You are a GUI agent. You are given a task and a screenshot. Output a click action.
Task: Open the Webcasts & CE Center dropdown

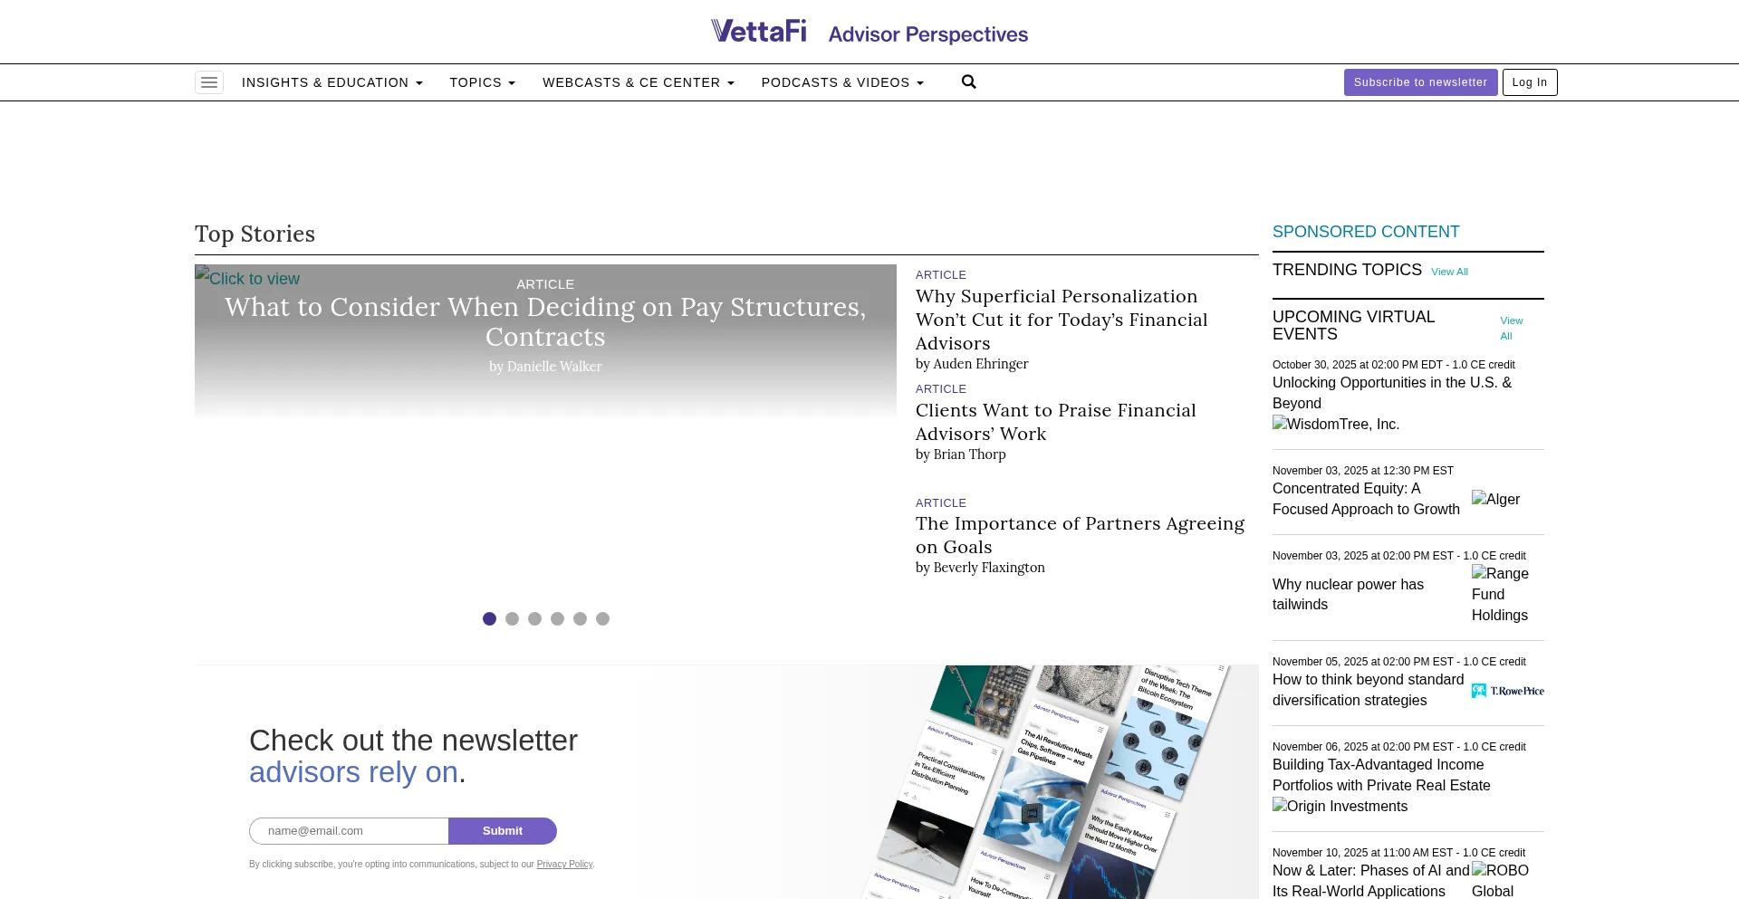coord(638,82)
